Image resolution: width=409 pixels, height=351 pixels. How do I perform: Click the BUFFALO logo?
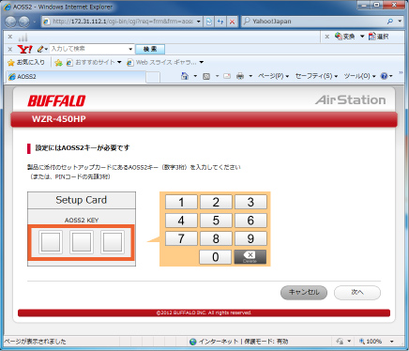click(x=56, y=101)
